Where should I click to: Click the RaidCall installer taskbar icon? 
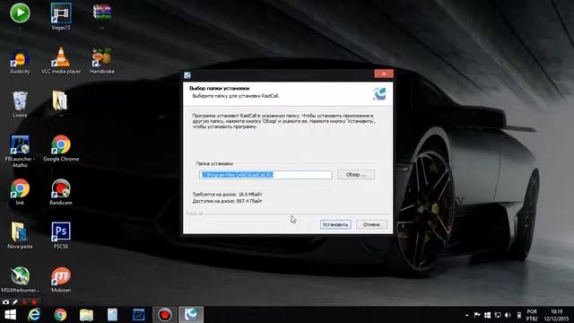[191, 315]
